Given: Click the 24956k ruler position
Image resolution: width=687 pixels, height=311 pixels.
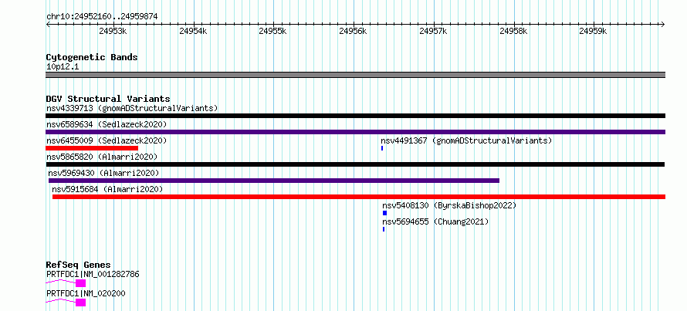Looking at the screenshot, I should coord(353,31).
